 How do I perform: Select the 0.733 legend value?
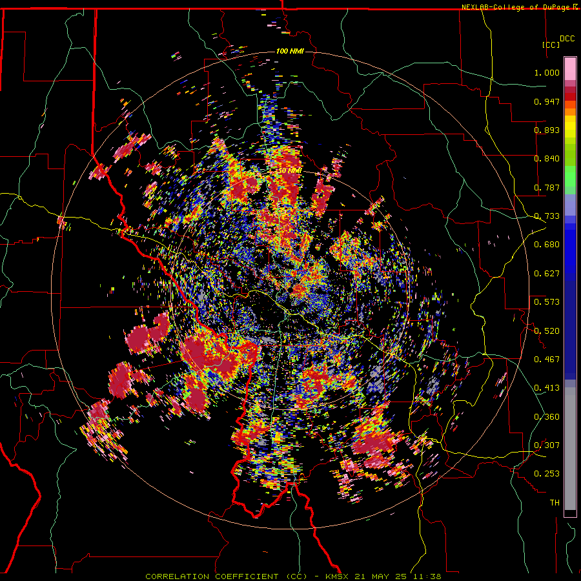click(x=547, y=216)
